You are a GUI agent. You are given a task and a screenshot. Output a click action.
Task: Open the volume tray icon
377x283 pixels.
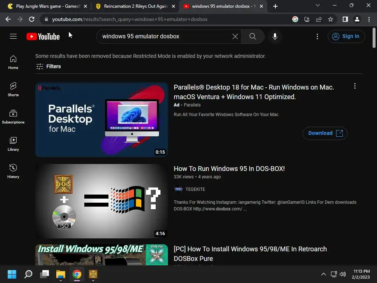[343, 274]
